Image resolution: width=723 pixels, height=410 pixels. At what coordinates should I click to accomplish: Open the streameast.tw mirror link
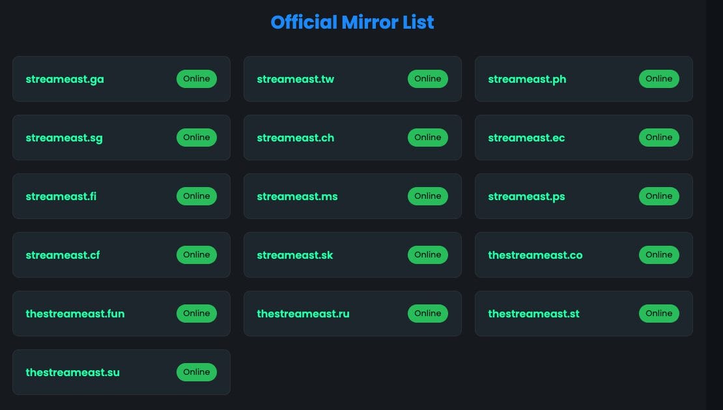(296, 80)
